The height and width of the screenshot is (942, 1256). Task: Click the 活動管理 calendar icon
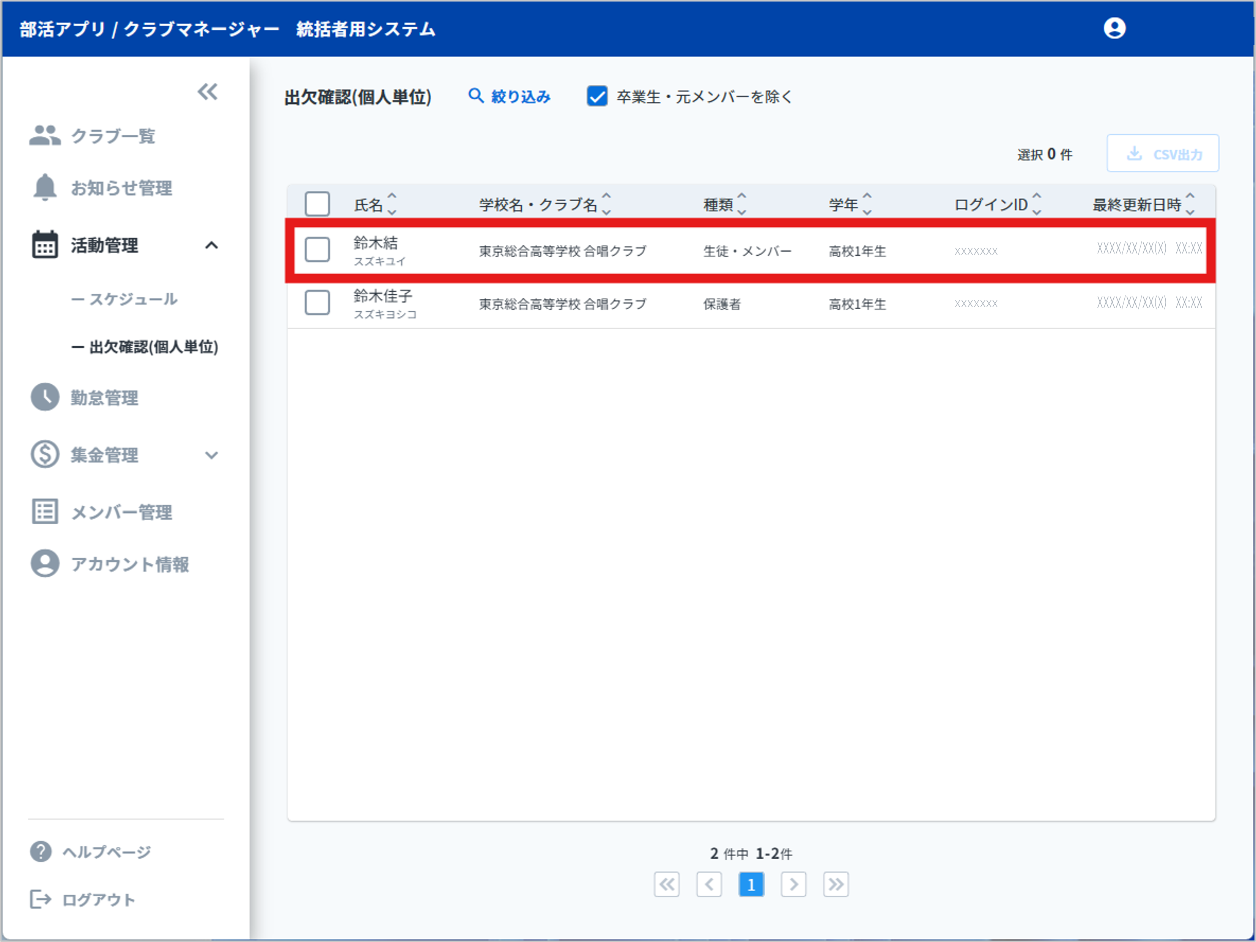[44, 245]
